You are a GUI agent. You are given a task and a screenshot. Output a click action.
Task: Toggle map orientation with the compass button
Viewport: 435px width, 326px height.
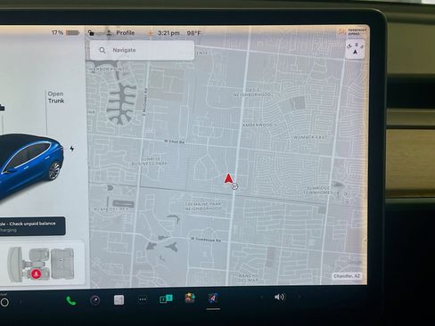(355, 49)
